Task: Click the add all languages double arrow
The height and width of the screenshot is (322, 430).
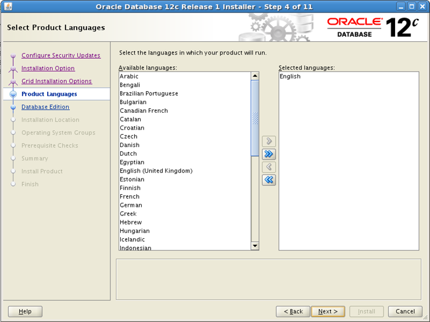Action: (268, 154)
